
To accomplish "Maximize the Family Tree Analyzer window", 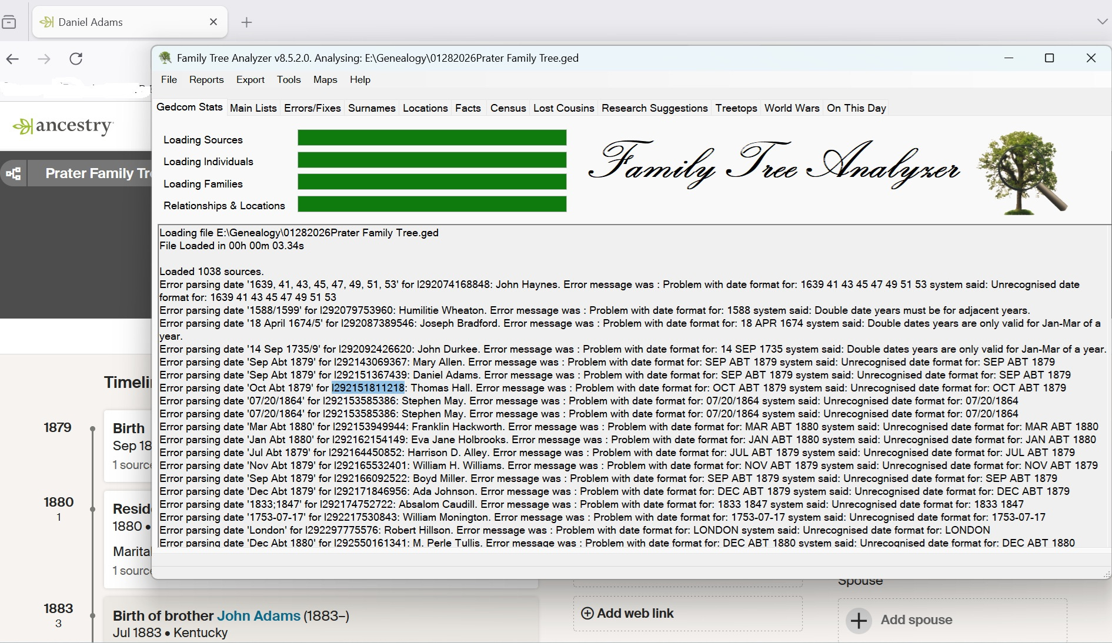I will coord(1049,58).
